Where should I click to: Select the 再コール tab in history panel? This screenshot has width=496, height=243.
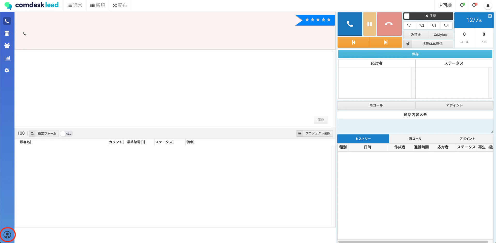click(415, 139)
